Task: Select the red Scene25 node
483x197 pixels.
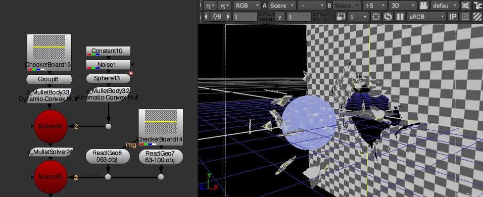Action: pyautogui.click(x=51, y=177)
